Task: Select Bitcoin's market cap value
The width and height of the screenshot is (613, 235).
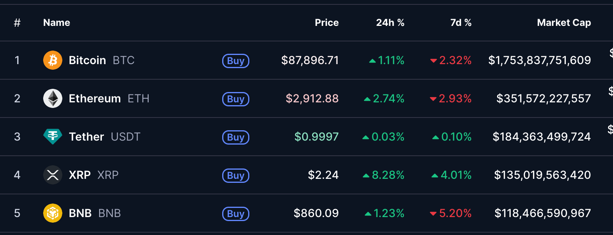Action: tap(540, 60)
